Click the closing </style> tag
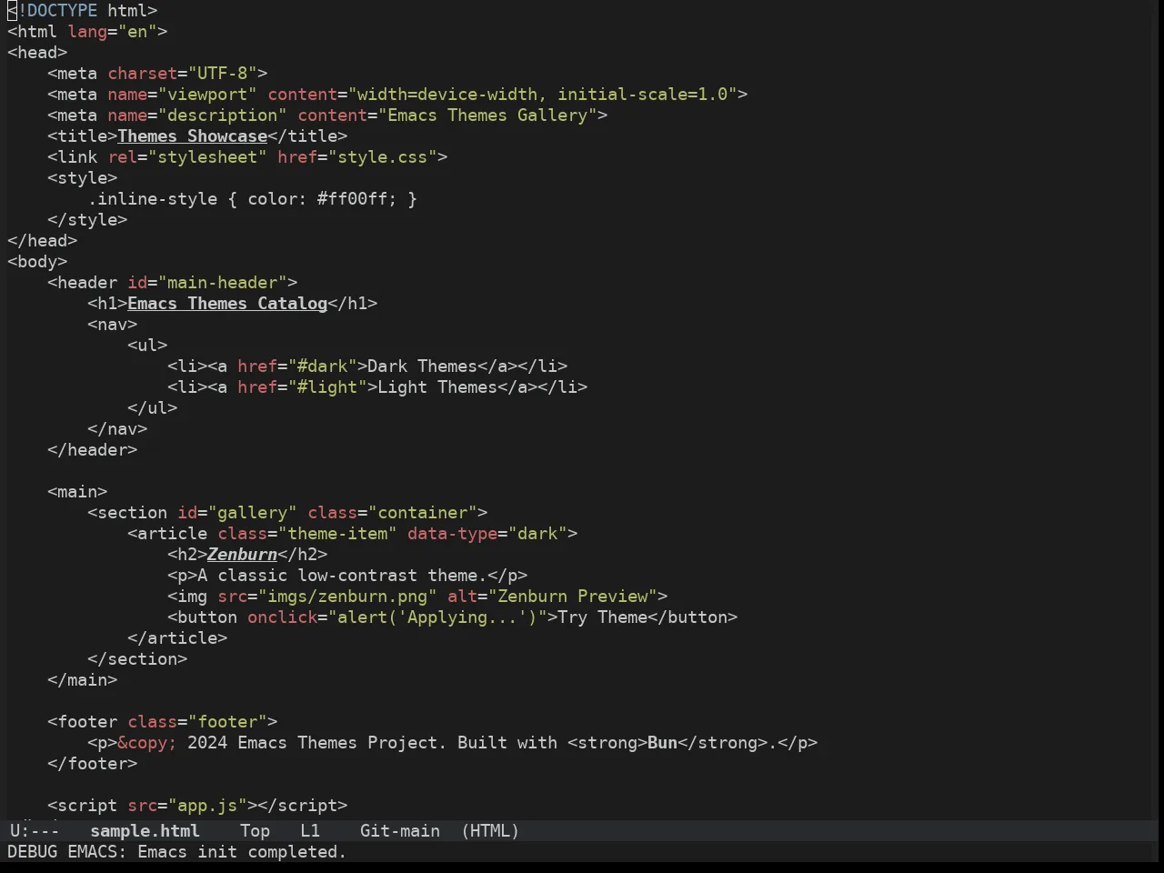The image size is (1164, 873). (87, 220)
